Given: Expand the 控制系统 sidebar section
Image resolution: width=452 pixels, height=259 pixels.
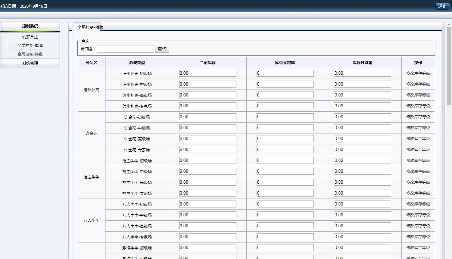Looking at the screenshot, I should pos(30,26).
